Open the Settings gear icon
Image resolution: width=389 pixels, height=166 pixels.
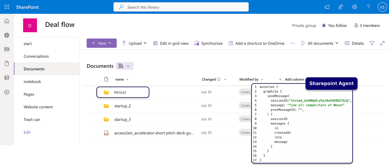(x=355, y=7)
